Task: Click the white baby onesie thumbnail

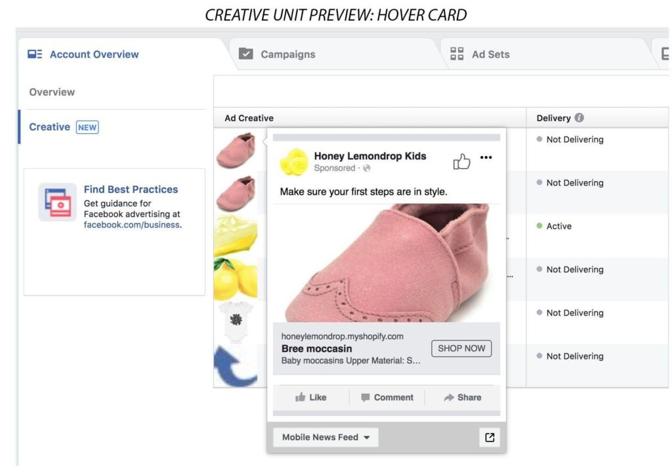Action: (236, 322)
